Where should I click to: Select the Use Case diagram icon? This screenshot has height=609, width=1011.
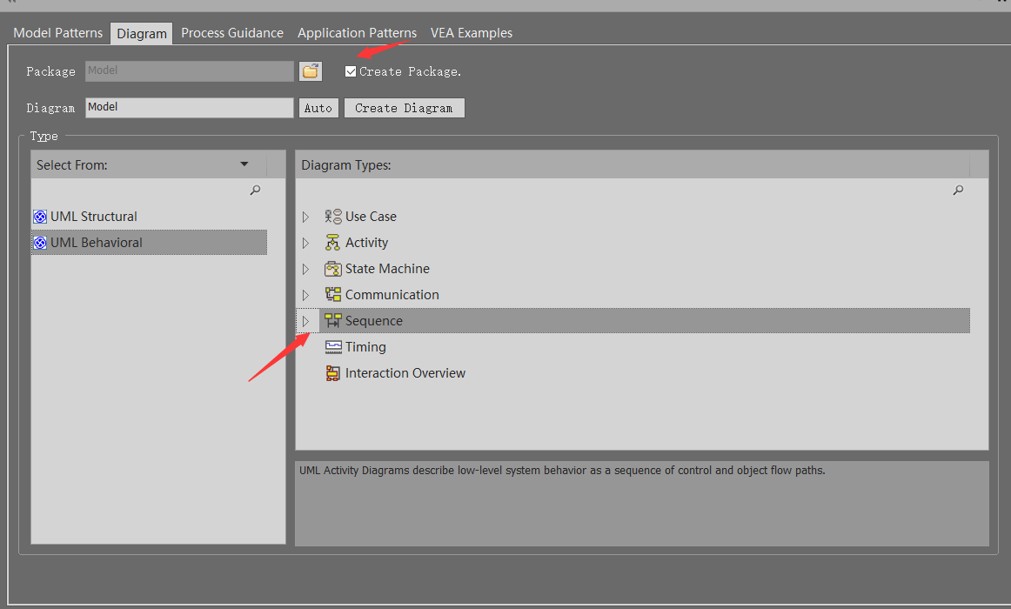click(x=333, y=216)
